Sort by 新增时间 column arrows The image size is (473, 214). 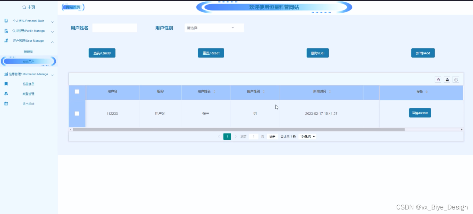(330, 92)
